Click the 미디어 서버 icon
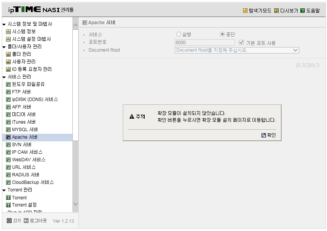Screen dimensions: 327x231 pyautogui.click(x=8, y=115)
